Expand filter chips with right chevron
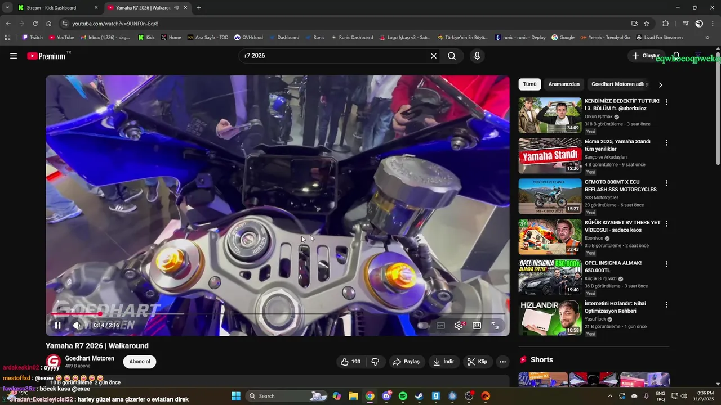The width and height of the screenshot is (721, 405). coord(661,85)
